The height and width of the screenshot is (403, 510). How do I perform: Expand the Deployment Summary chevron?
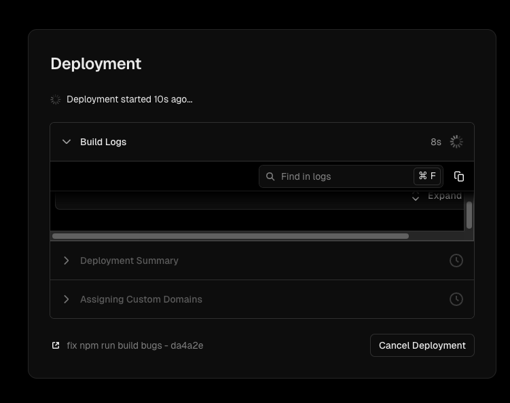tap(67, 261)
